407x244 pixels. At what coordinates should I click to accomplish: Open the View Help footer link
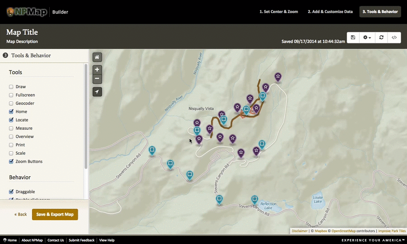point(107,240)
